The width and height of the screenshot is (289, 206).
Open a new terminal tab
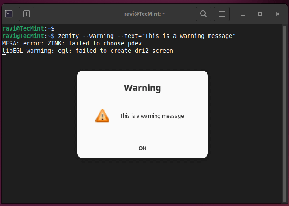(26, 14)
